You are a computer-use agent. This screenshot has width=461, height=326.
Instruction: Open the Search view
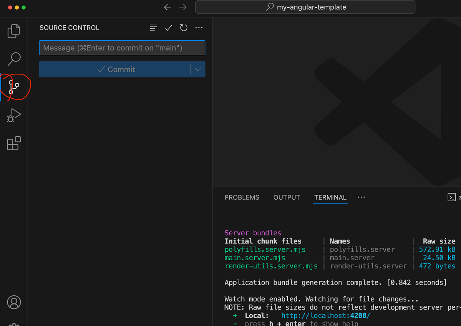(14, 59)
